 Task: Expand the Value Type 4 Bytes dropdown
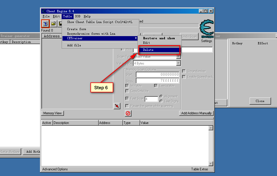pyautogui.click(x=178, y=63)
